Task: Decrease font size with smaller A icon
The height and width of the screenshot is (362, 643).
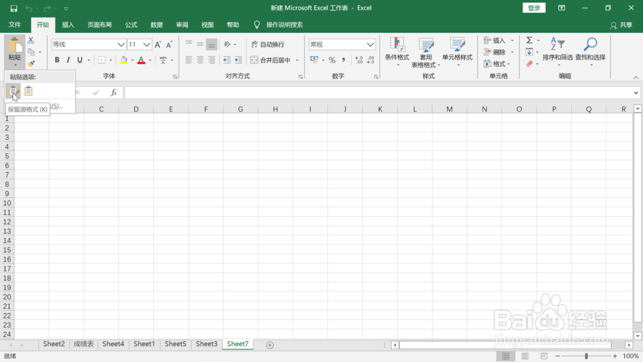Action: click(x=169, y=44)
